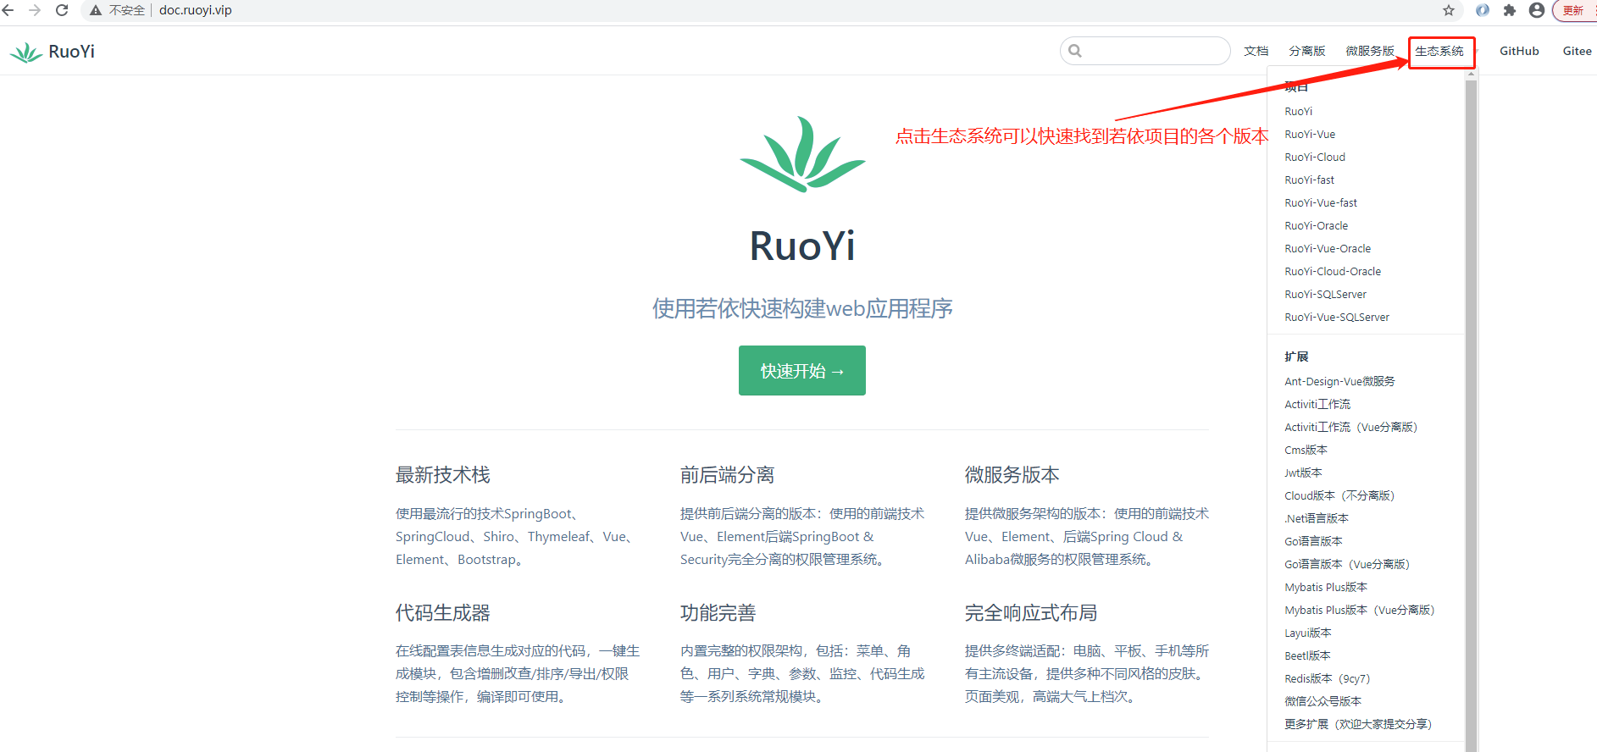The height and width of the screenshot is (752, 1597).
Task: Focus the documentation search field
Action: coord(1145,51)
